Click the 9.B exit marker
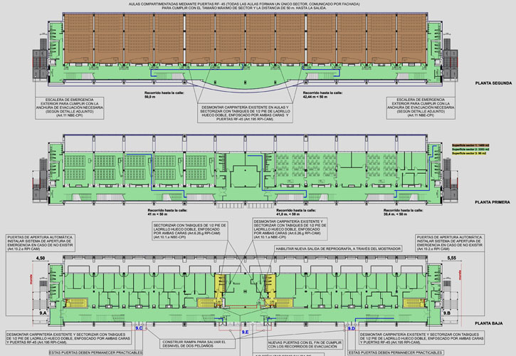This screenshot has height=356, width=516. click(x=447, y=312)
